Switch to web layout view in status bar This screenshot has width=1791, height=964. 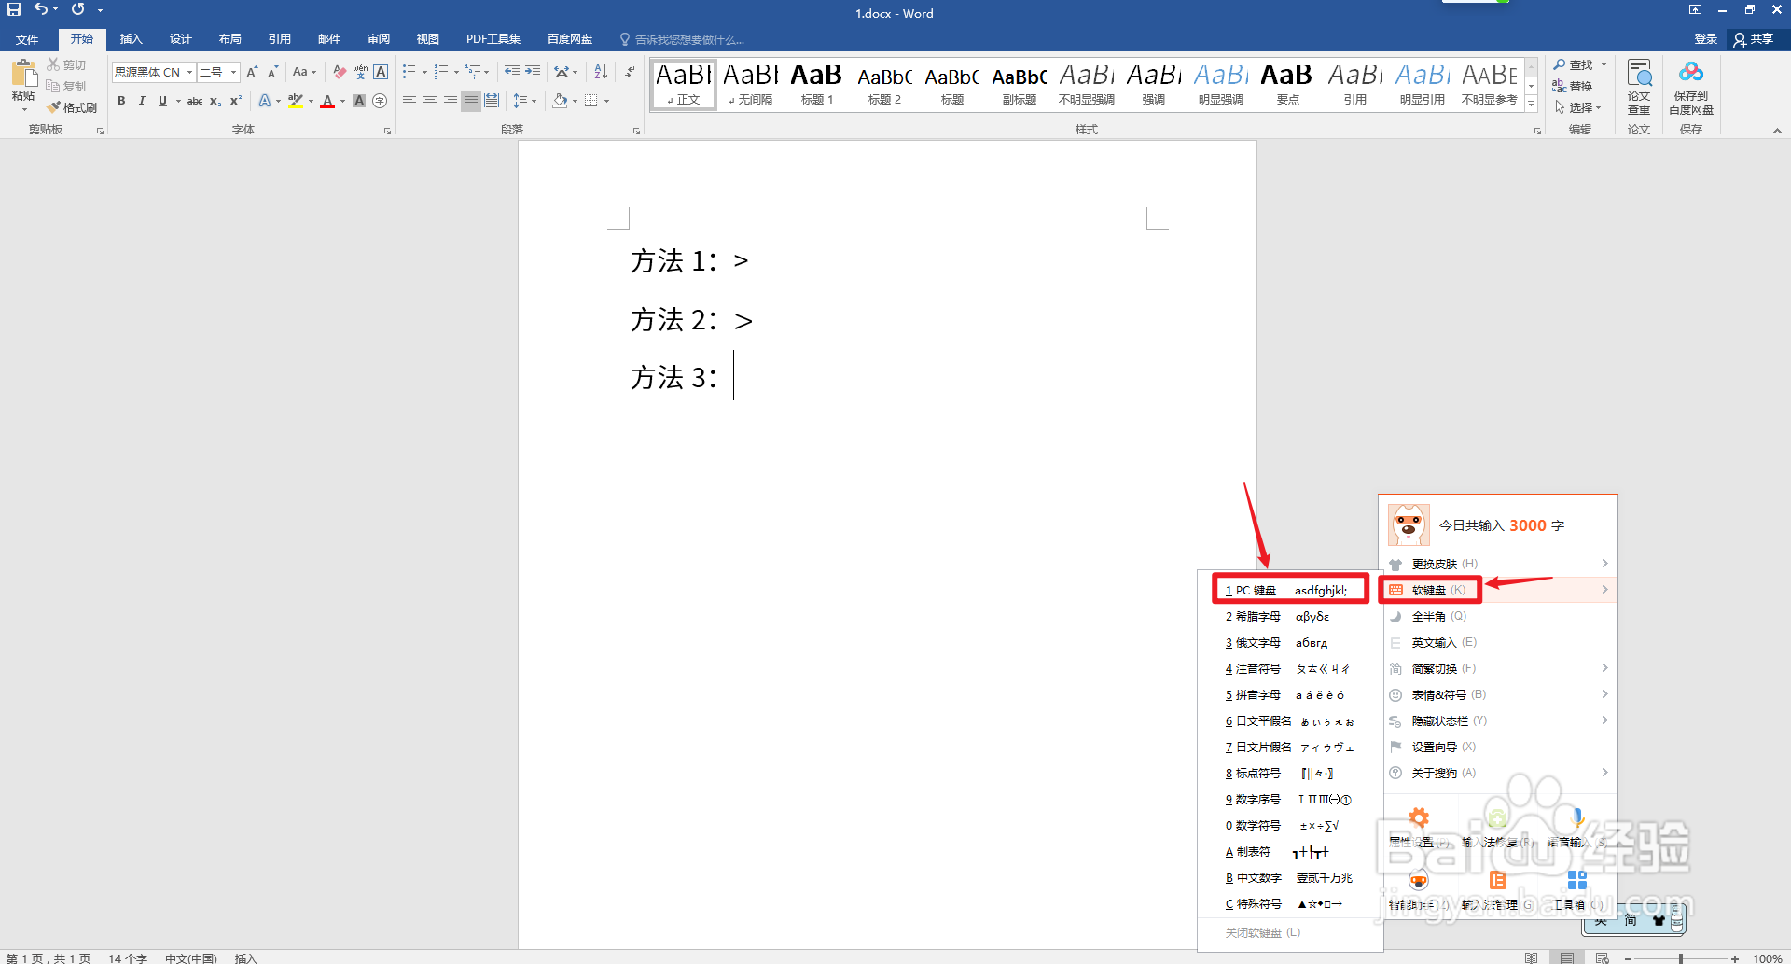[x=1602, y=957]
